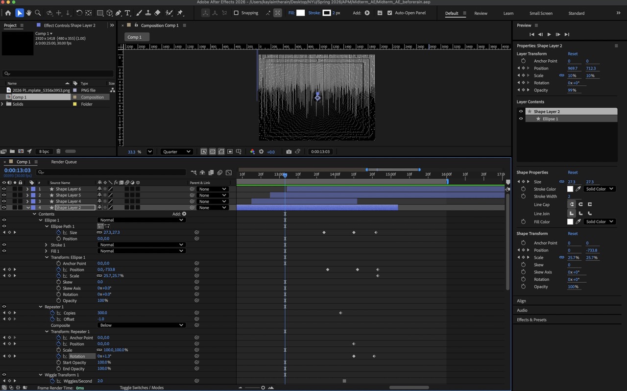Open the Graph Editor in the timeline

click(229, 172)
